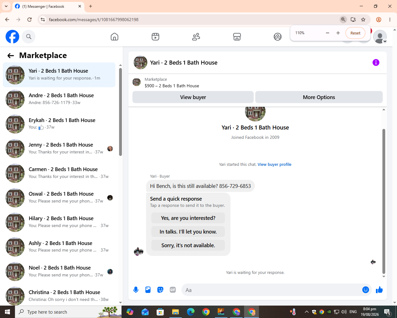Click View buyer button
Image resolution: width=397 pixels, height=318 pixels.
pyautogui.click(x=193, y=97)
